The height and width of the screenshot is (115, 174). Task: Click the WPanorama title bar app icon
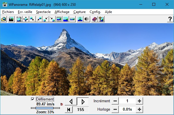tap(5, 4)
